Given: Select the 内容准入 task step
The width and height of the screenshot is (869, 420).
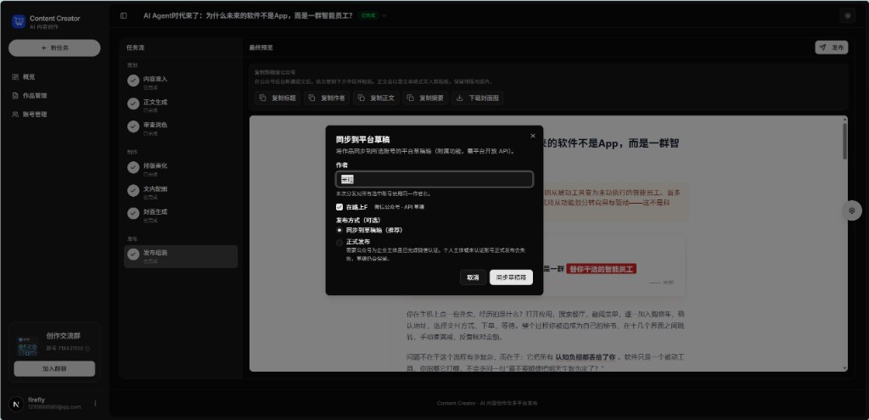Looking at the screenshot, I should (181, 82).
